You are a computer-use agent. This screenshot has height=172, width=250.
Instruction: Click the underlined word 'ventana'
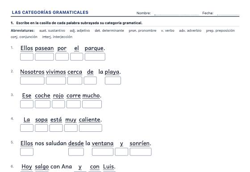pos(103,143)
